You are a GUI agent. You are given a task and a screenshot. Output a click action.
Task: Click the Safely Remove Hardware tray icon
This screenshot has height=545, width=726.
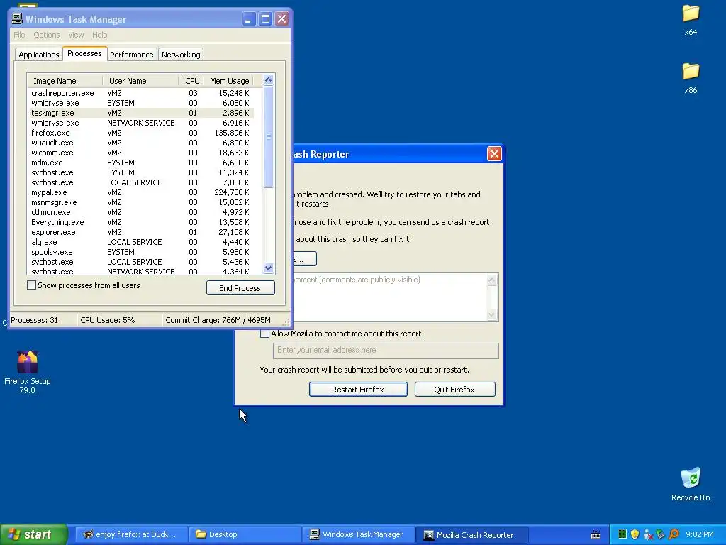pos(661,534)
